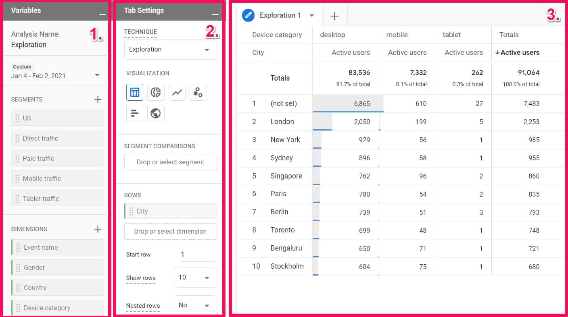The width and height of the screenshot is (568, 317).
Task: Add a new dimension with plus icon
Action: click(98, 229)
